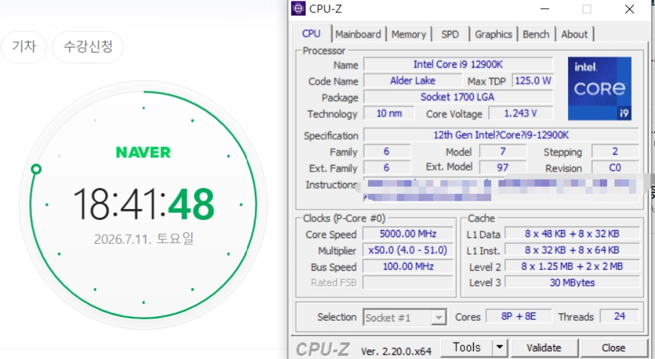This screenshot has width=655, height=359.
Task: Click the Core Speed value 5000.00 MHz
Action: tap(408, 234)
